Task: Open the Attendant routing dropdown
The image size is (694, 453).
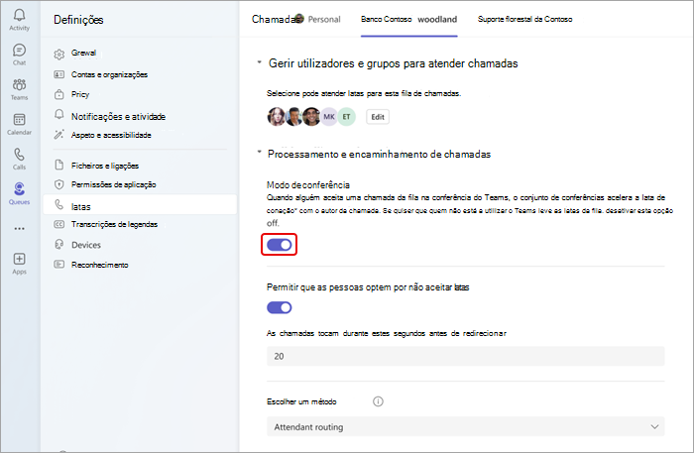Action: point(466,426)
